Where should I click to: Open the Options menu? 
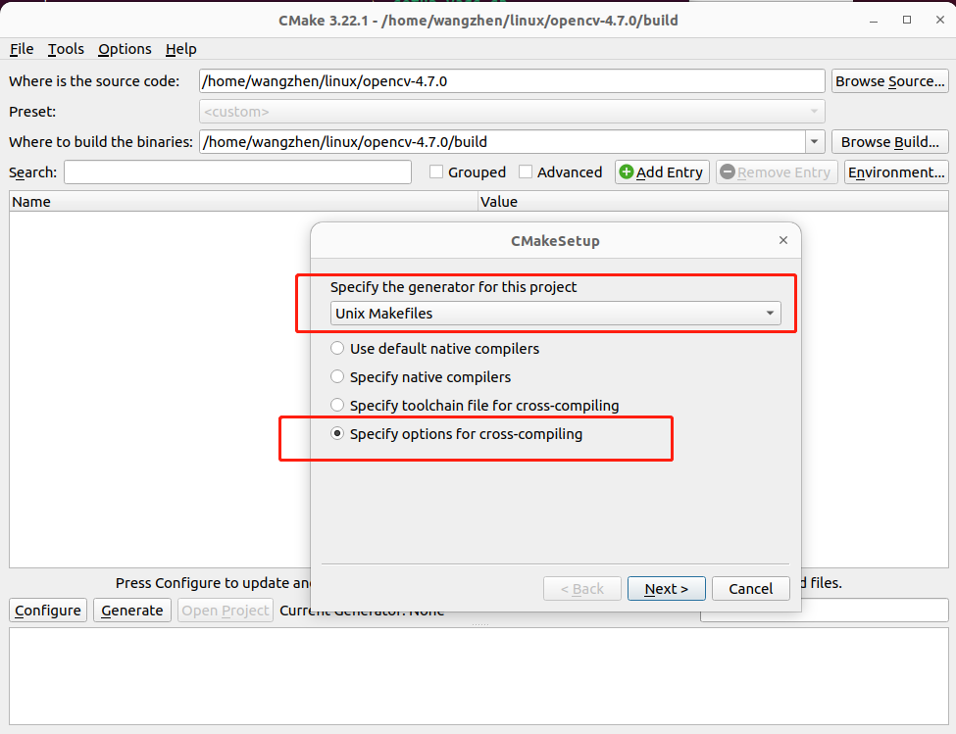click(125, 49)
